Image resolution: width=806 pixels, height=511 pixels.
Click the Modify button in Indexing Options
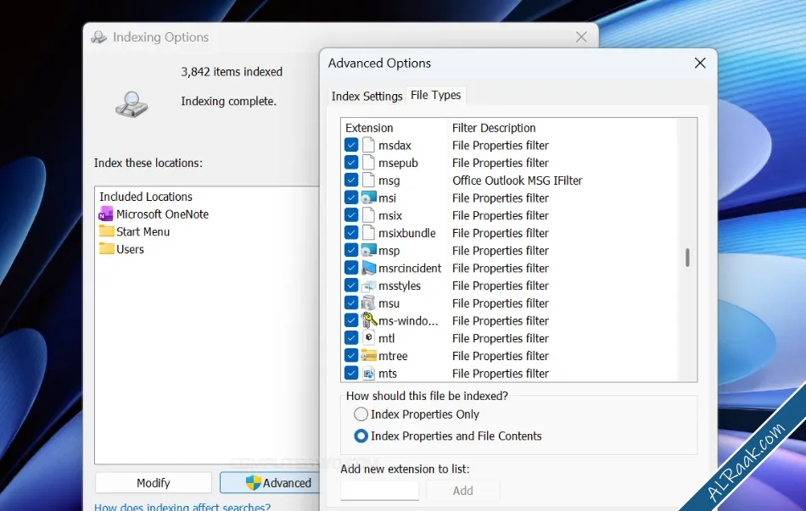click(x=154, y=483)
